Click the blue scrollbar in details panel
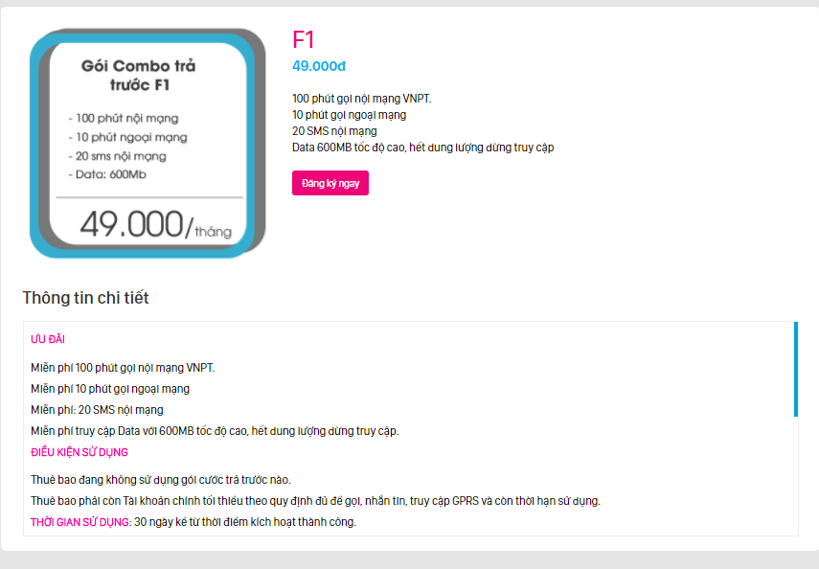 click(x=795, y=370)
